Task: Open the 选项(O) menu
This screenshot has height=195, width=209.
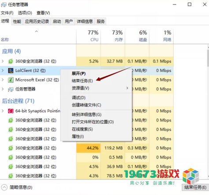Action: 25,13
